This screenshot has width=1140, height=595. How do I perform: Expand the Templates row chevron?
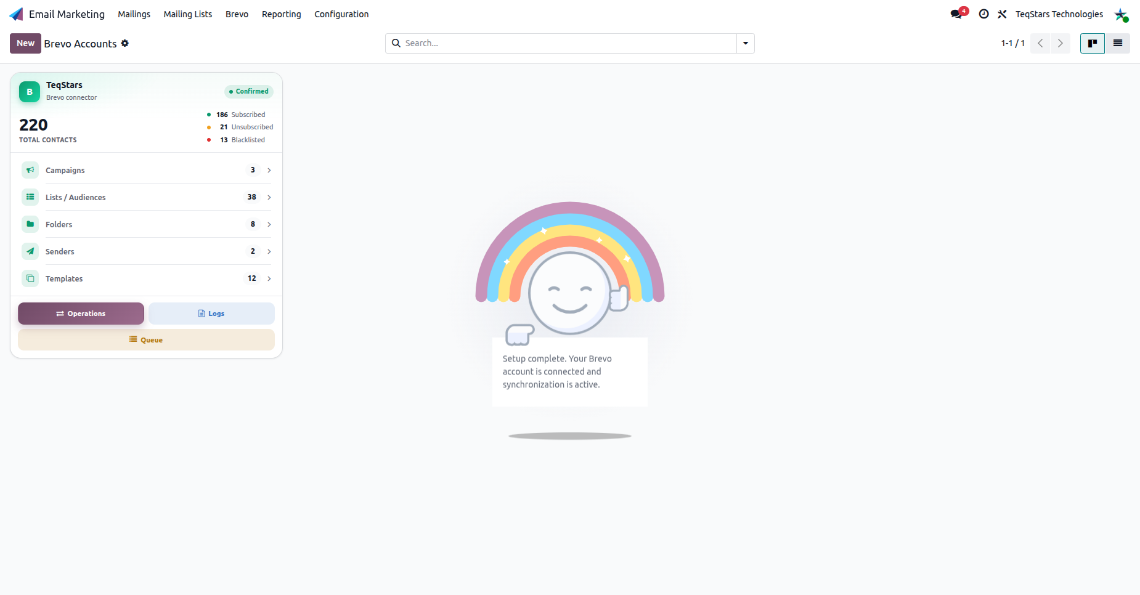[x=269, y=278]
